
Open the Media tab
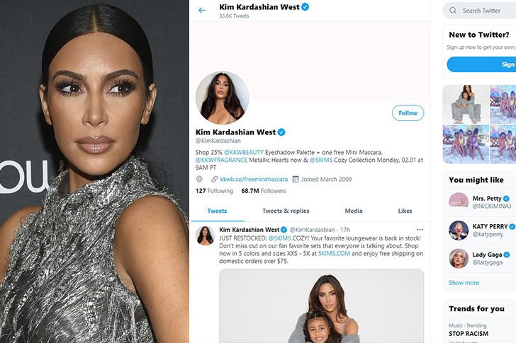[354, 211]
